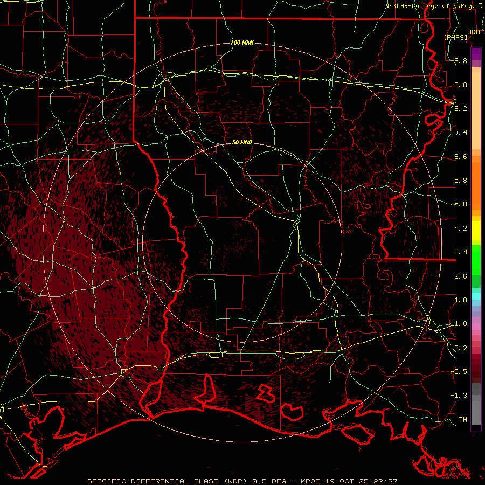Select the -1.3 value on the scale
This screenshot has height=485, width=485.
point(459,396)
